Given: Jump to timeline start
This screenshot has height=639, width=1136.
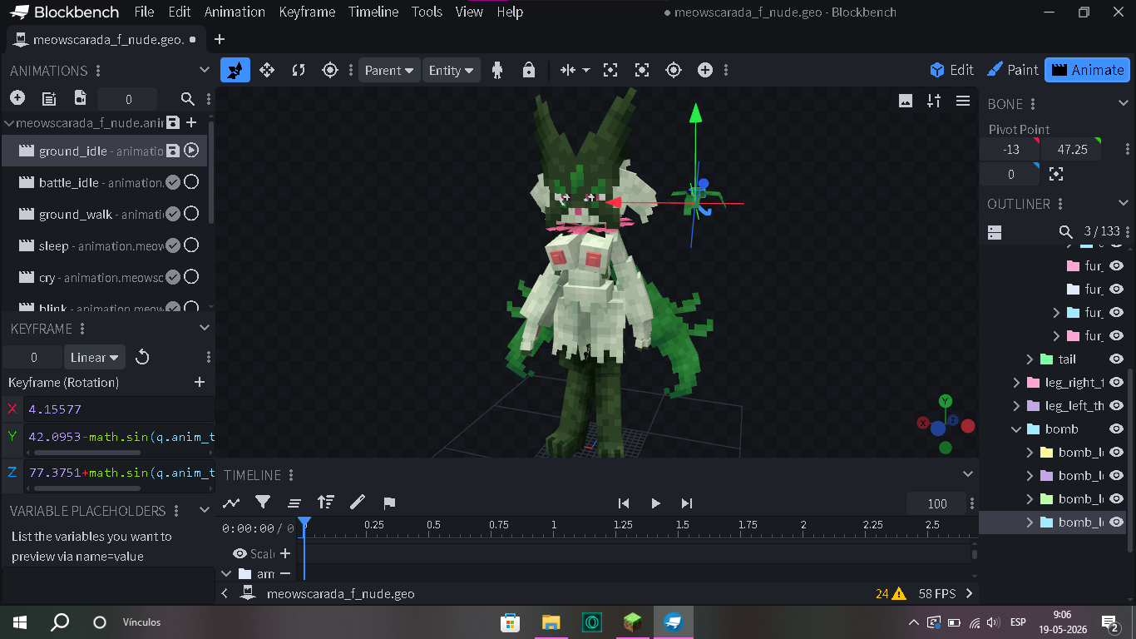Looking at the screenshot, I should tap(624, 503).
